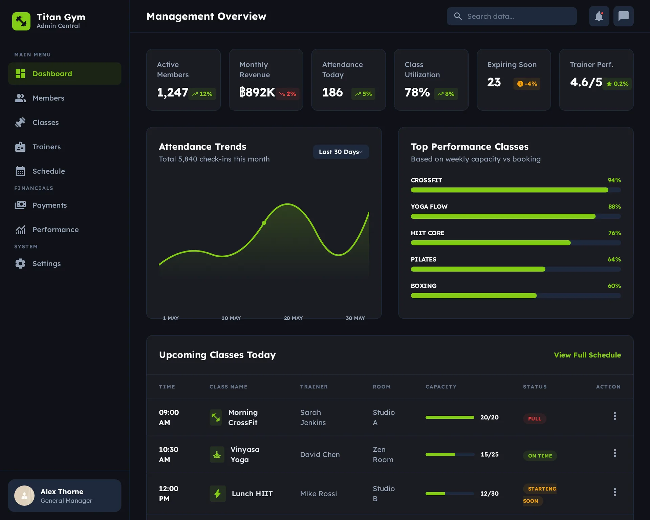Open the action menu for Lunch HIIT row
Viewport: 650px width, 520px height.
pos(614,492)
